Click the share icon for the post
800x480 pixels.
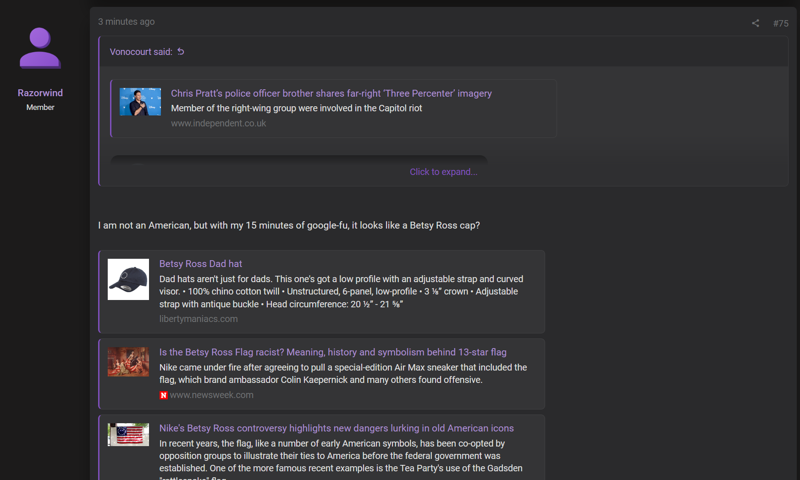(756, 23)
